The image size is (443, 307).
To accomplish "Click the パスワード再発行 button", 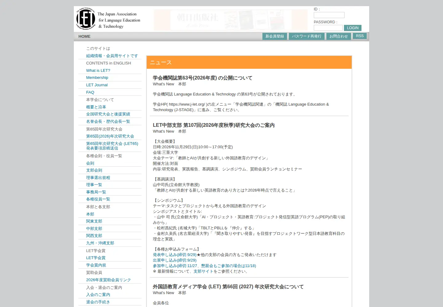I will click(306, 36).
